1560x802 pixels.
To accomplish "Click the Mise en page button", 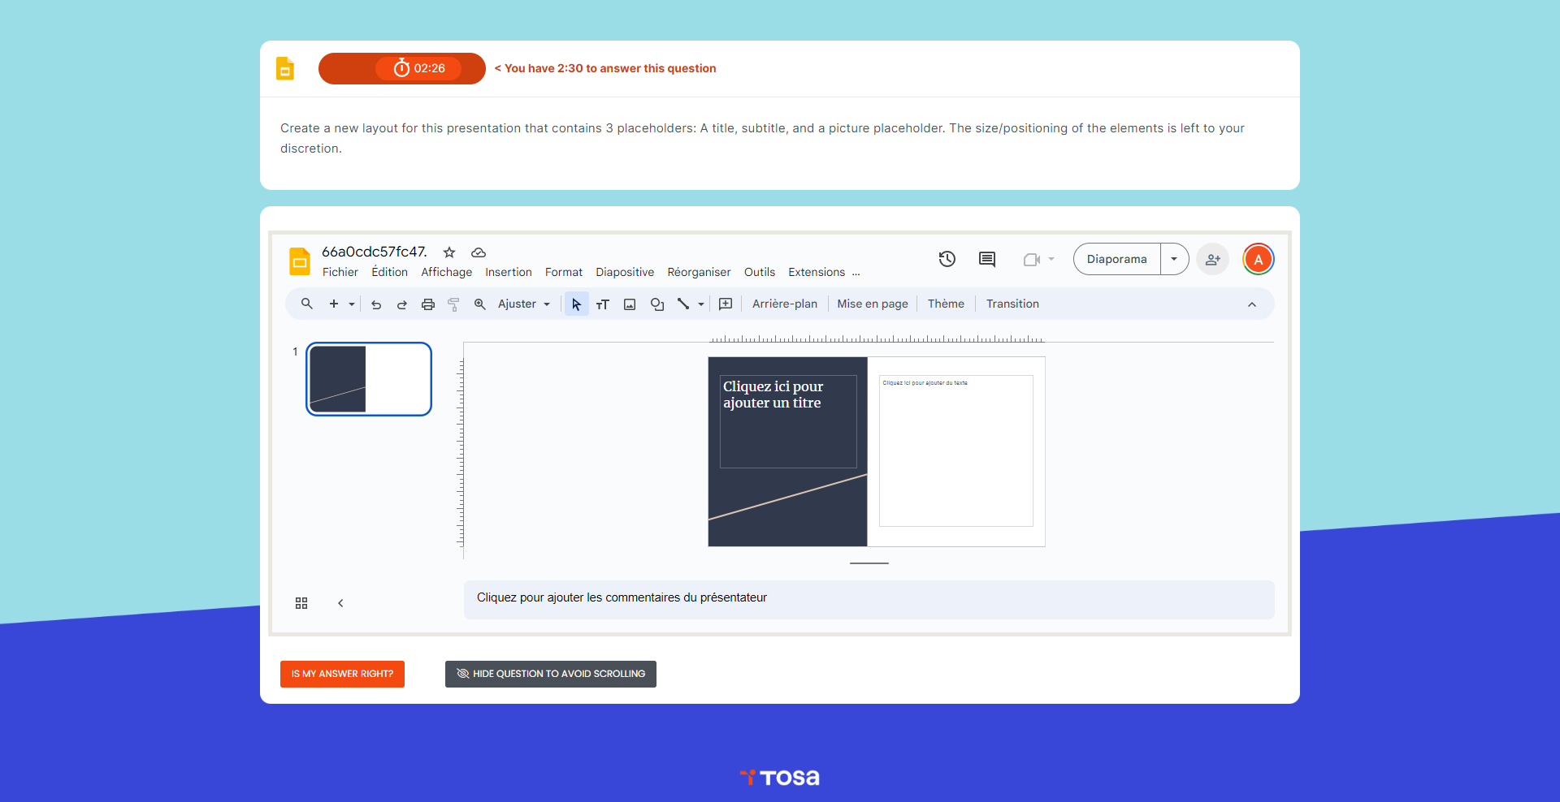I will point(873,304).
